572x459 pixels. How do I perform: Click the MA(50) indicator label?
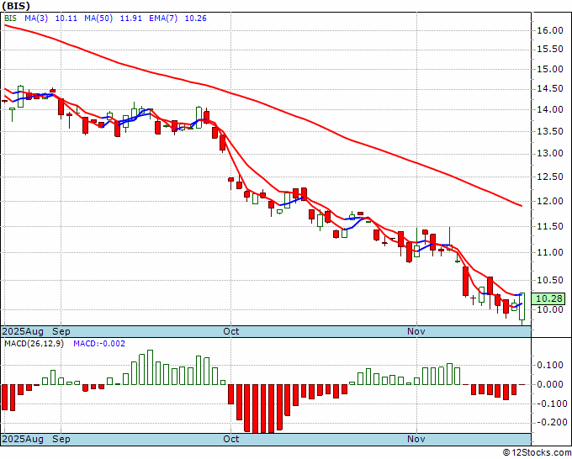coord(98,18)
